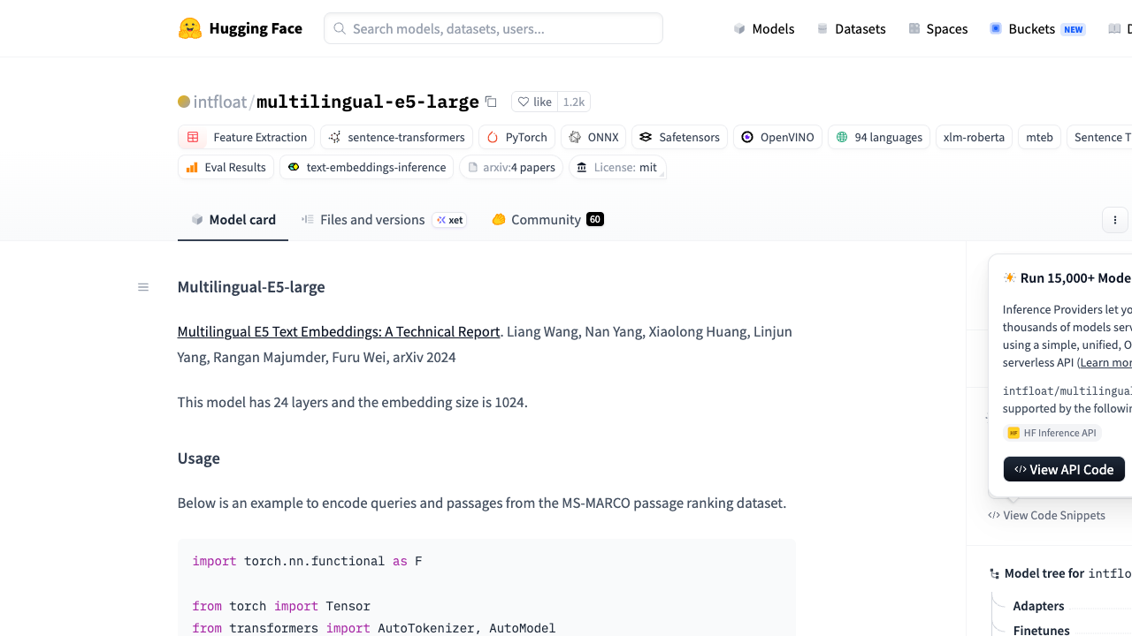Select the OpenVINO tag
Viewport: 1132px width, 636px height.
click(777, 137)
